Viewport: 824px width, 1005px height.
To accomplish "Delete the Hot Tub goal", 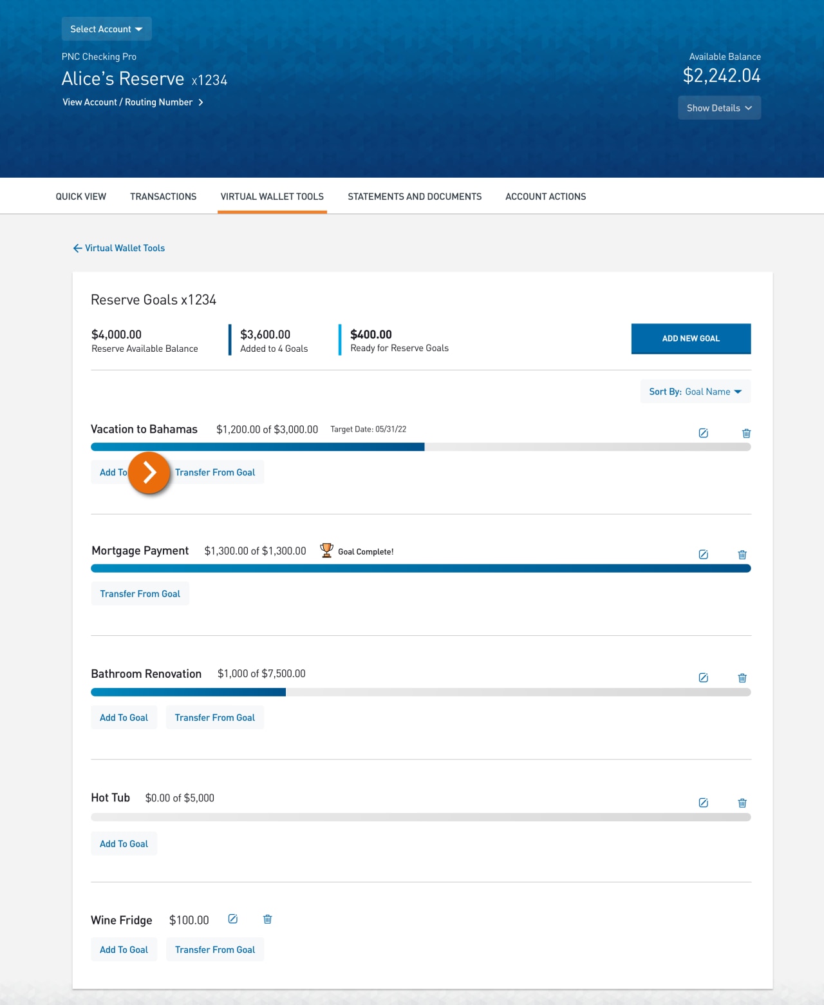I will click(742, 803).
